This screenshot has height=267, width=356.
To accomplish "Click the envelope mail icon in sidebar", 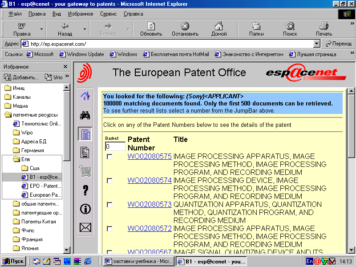I will click(85, 227).
